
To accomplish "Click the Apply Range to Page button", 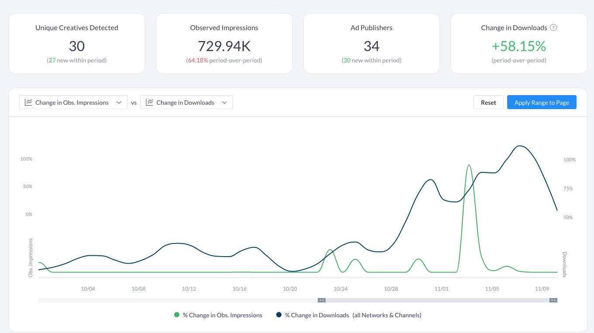I will click(541, 103).
